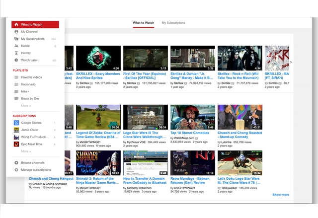This screenshot has width=318, height=218.
Task: Click the Google Stories channel avatar
Action: [x=16, y=123]
